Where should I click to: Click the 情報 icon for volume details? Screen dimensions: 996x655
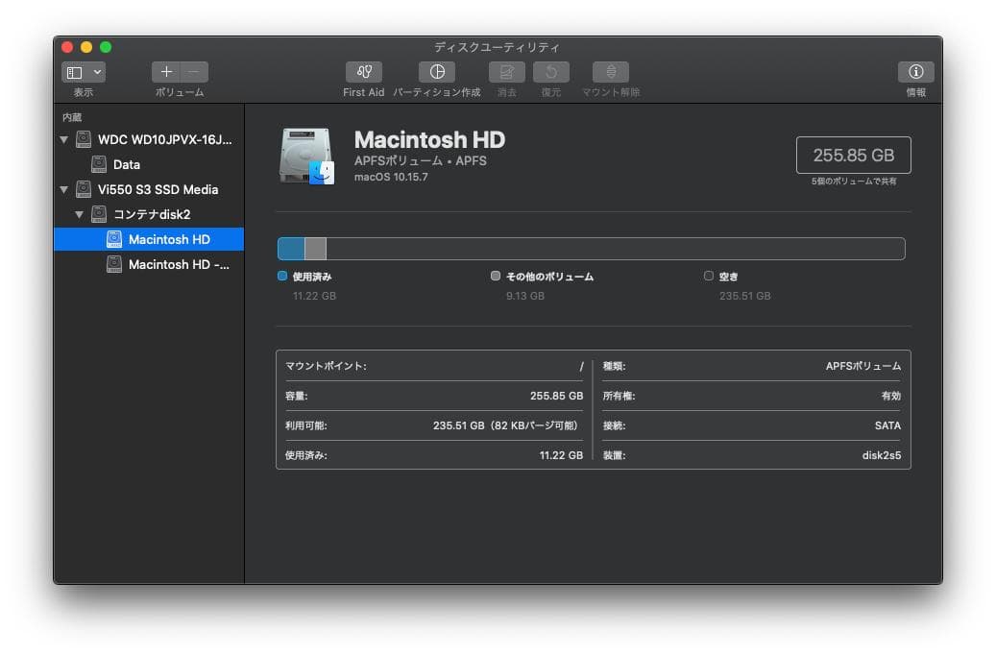coord(915,72)
